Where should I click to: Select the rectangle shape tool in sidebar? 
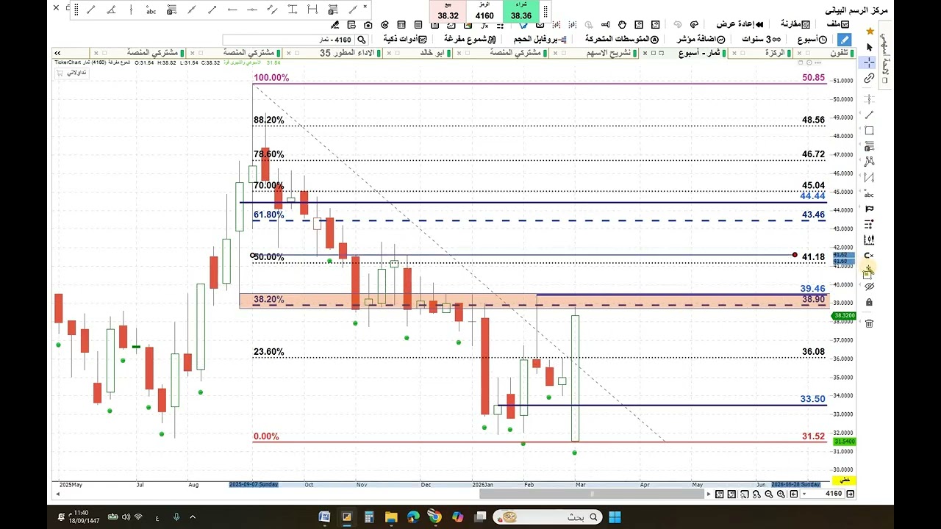tap(869, 131)
